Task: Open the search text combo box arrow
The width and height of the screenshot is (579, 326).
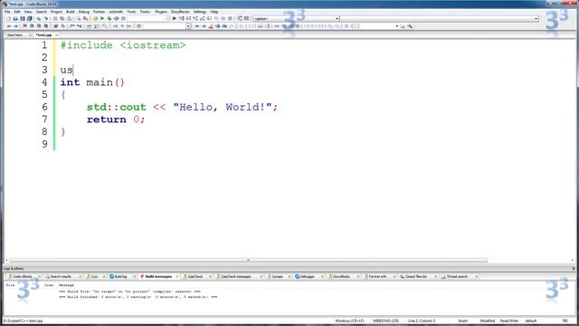Action: coord(188,26)
